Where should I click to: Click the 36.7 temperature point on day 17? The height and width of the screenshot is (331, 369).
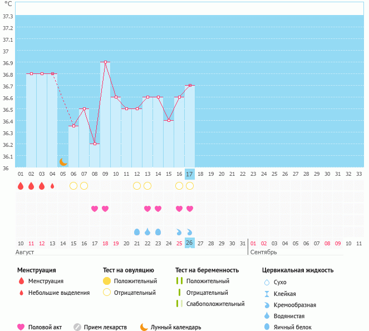coord(190,86)
